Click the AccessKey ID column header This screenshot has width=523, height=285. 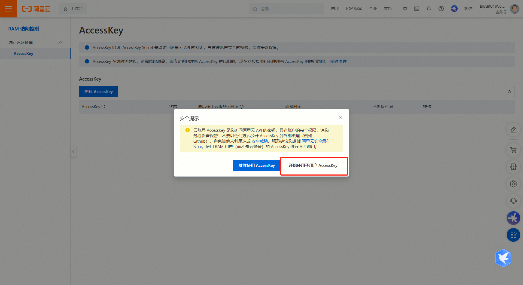93,107
